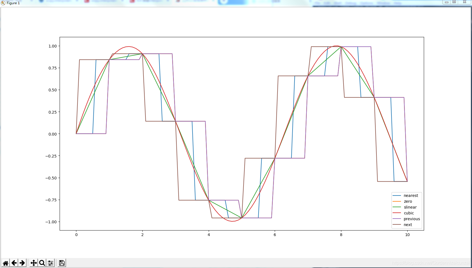Screen dimensions: 472x268
Task: Select the slinear entry in the legend
Action: 410,207
